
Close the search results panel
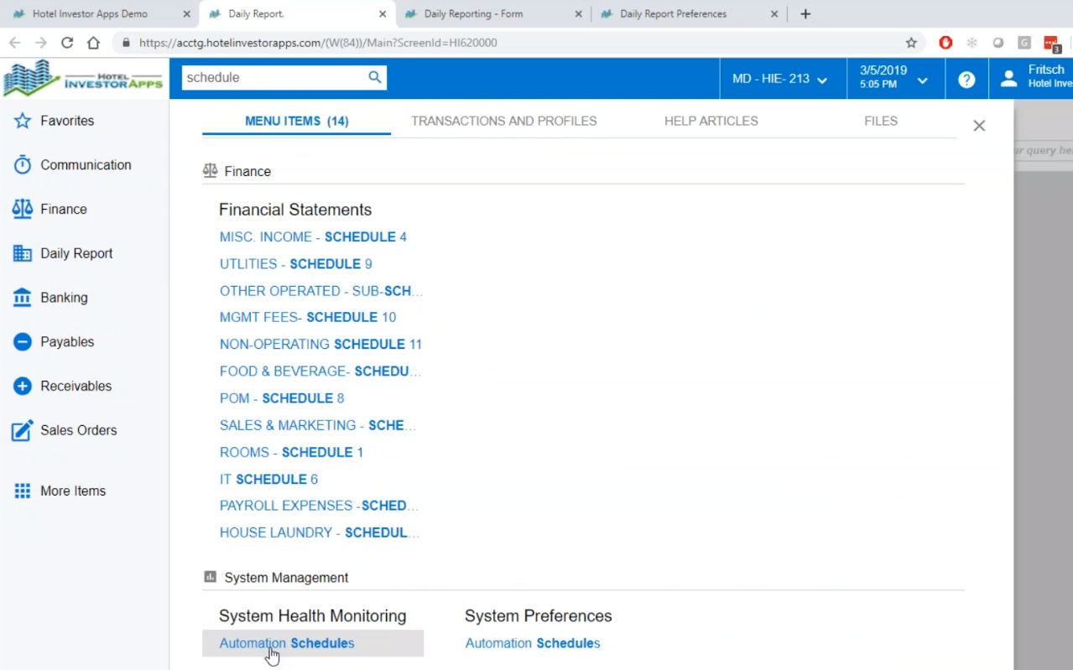(979, 126)
